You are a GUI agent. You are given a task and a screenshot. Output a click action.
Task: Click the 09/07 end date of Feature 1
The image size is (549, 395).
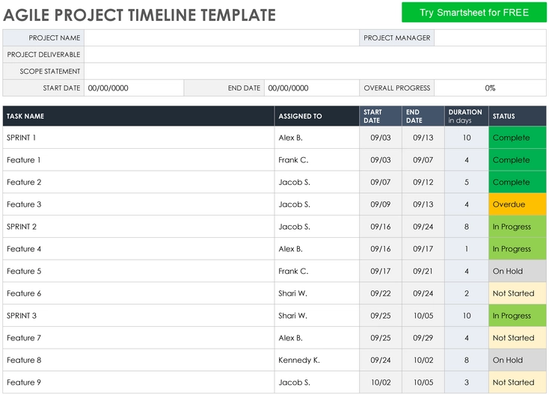423,160
